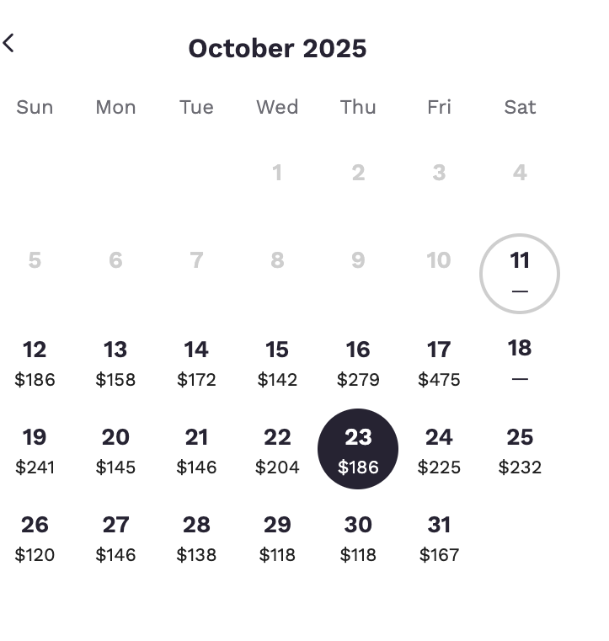The height and width of the screenshot is (641, 609).
Task: Click October 22 priced $204
Action: [x=277, y=450]
